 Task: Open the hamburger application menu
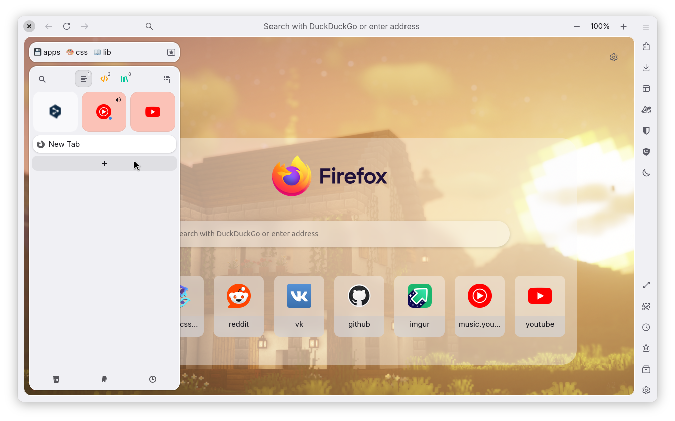pos(646,27)
